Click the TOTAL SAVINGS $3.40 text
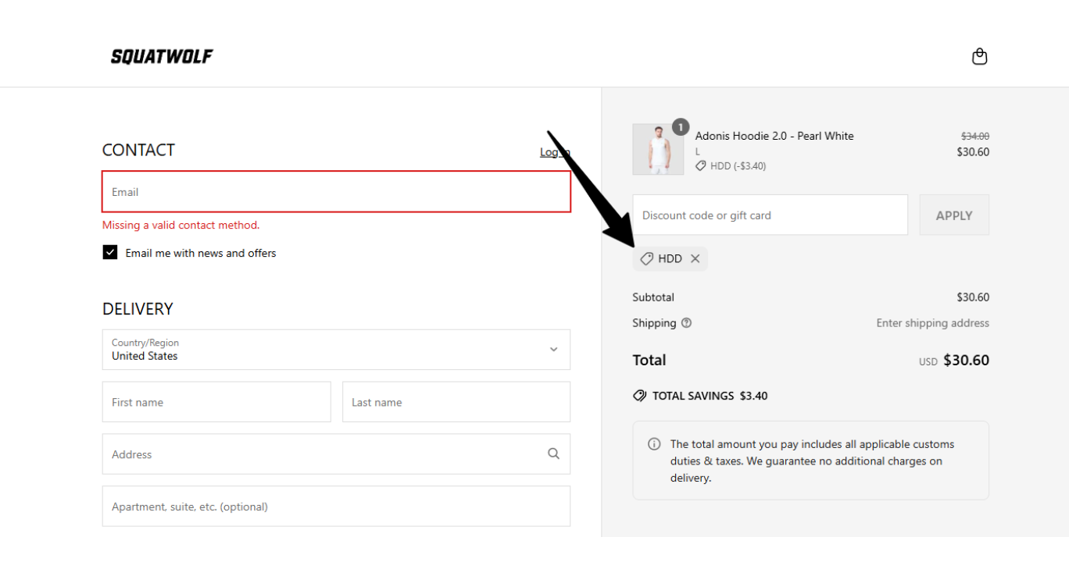The width and height of the screenshot is (1069, 562). click(710, 396)
